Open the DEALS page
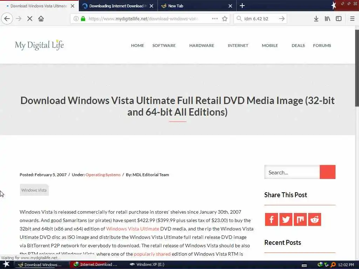This screenshot has width=359, height=269. [x=298, y=45]
